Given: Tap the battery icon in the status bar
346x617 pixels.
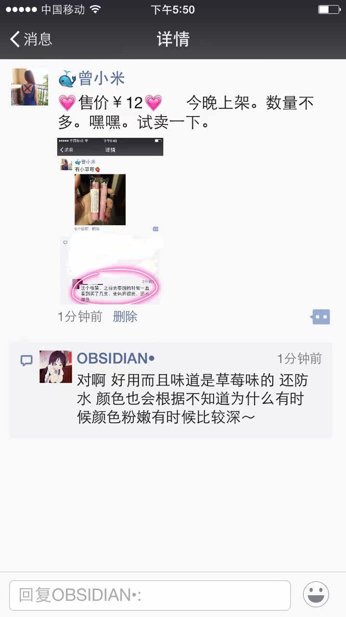Looking at the screenshot, I should (329, 9).
